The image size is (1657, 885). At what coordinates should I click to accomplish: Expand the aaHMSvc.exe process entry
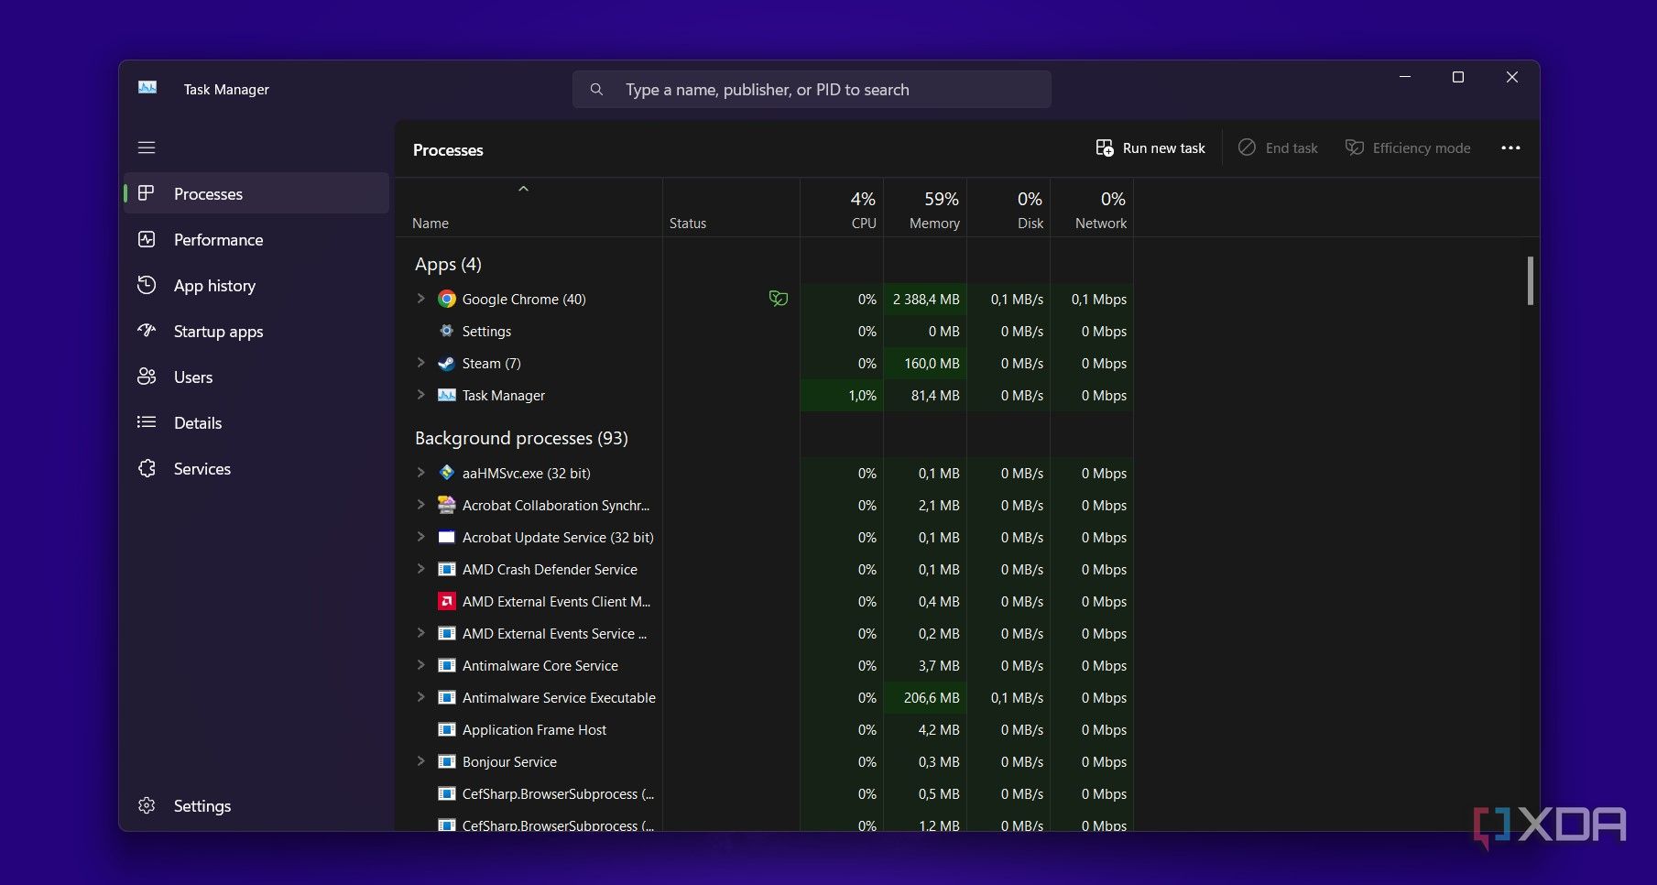[420, 473]
